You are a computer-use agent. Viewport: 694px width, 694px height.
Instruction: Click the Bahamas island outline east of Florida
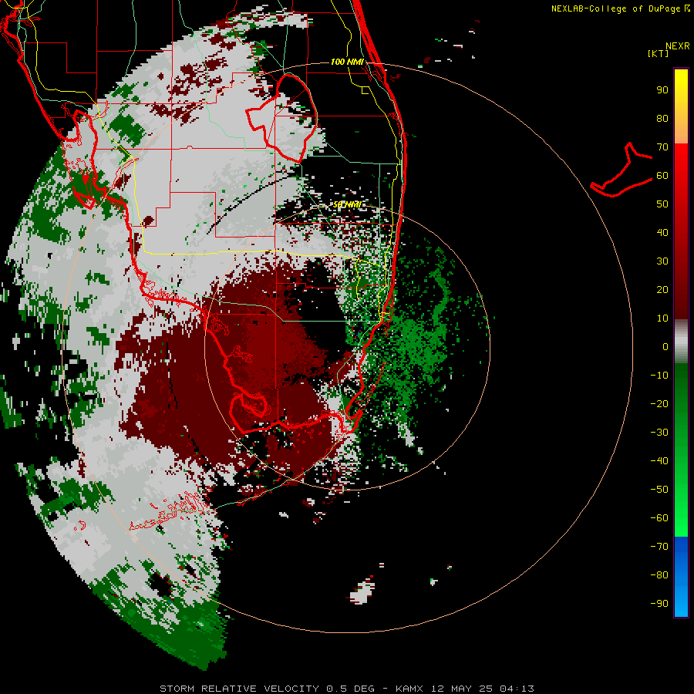coord(622,170)
